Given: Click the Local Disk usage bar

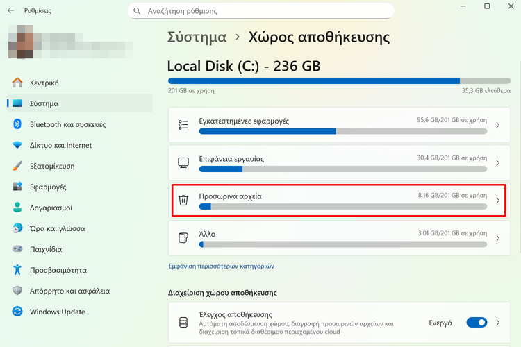Looking at the screenshot, I should [x=339, y=81].
